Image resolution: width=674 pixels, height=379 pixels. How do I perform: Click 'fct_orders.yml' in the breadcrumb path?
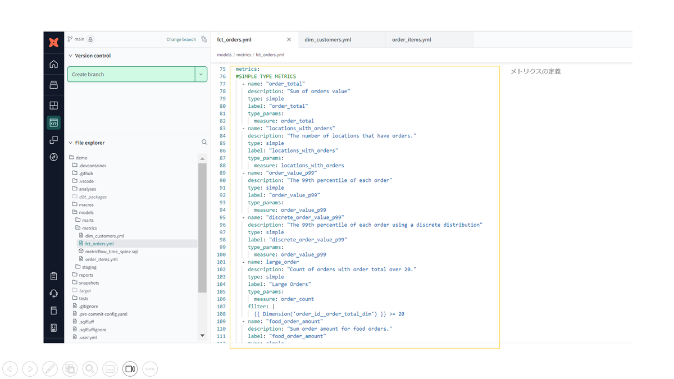270,55
